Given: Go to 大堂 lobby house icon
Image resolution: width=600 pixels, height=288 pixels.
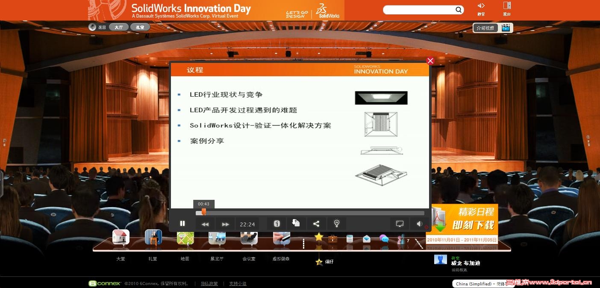Looking at the screenshot, I should 121,237.
